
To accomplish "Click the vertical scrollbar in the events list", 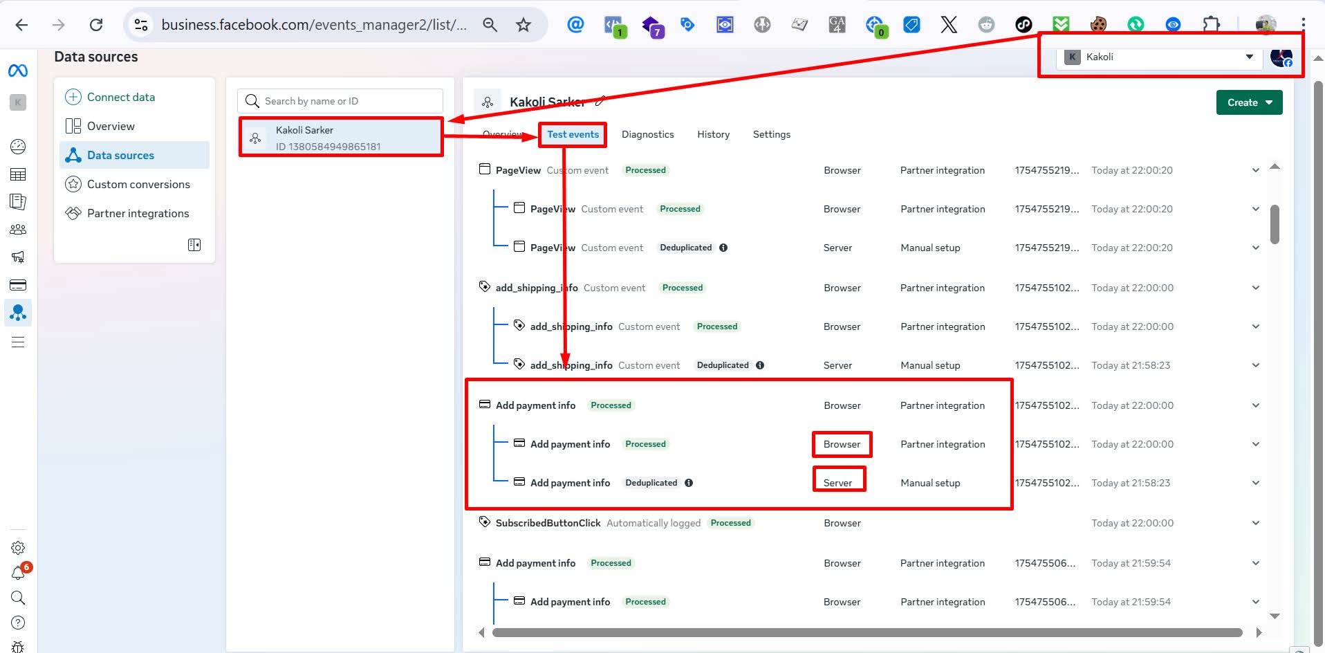I will click(x=1275, y=221).
